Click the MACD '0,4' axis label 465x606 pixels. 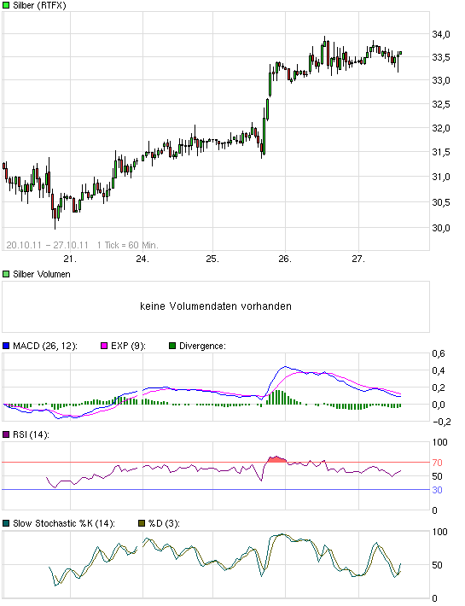[x=439, y=370]
